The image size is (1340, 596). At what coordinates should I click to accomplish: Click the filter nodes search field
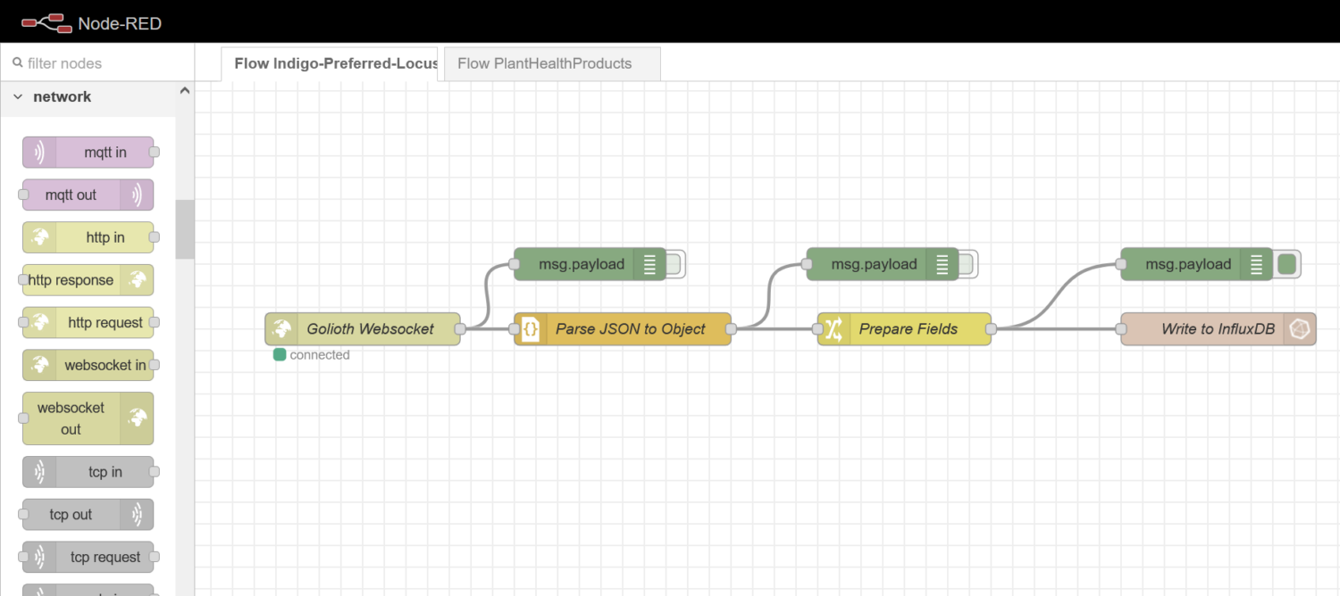tap(96, 63)
